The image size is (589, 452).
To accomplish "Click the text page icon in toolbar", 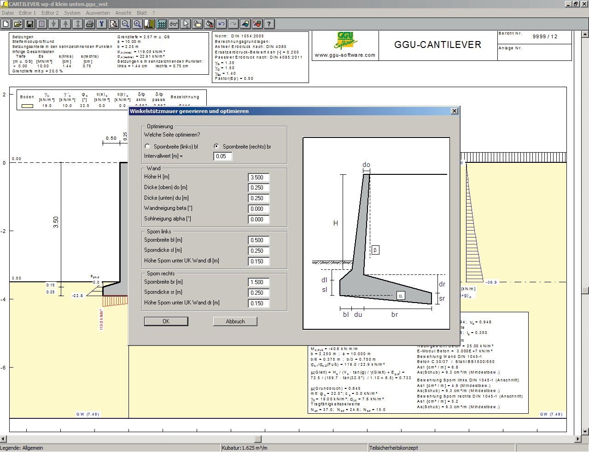I will pyautogui.click(x=42, y=24).
